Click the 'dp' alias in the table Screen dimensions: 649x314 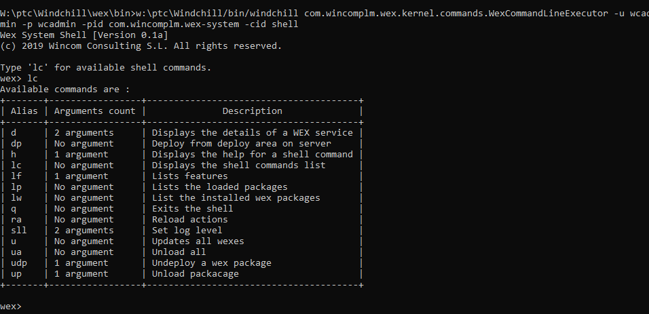[16, 144]
